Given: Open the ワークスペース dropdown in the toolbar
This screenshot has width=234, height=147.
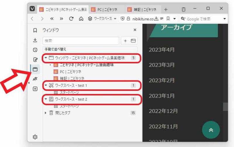Looking at the screenshot, I should [x=102, y=19].
